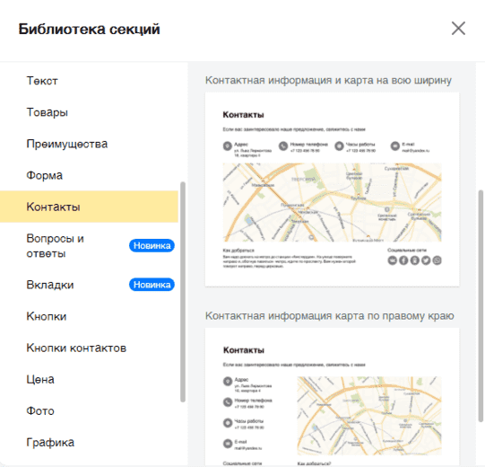The height and width of the screenshot is (467, 485).
Task: Open the Фото category
Action: click(x=40, y=411)
